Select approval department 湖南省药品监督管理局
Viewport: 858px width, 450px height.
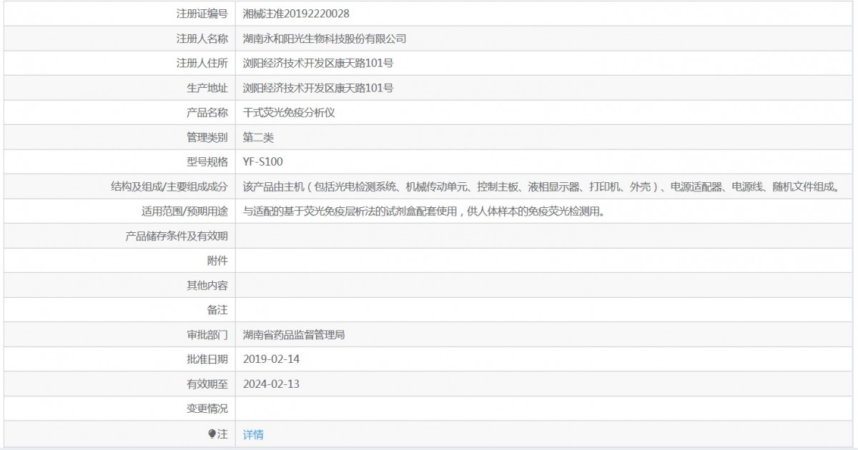tap(294, 334)
